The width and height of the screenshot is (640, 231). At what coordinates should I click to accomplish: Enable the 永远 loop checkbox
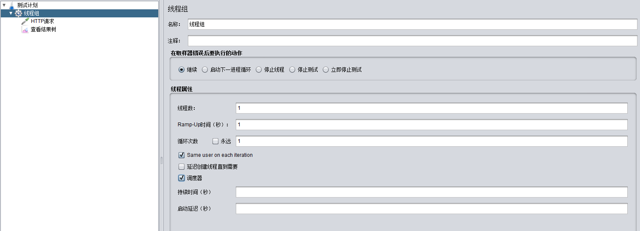coord(215,141)
